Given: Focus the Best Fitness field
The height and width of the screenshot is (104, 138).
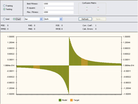Looking at the screenshot, I should [x=58, y=4].
